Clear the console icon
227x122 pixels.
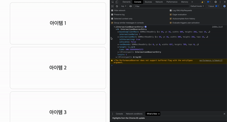click(x=117, y=6)
